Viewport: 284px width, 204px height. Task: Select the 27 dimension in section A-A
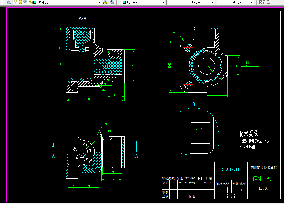115,95
